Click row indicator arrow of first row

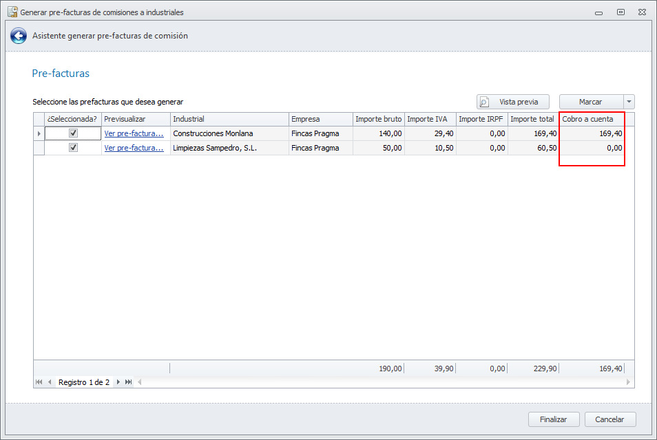[39, 133]
